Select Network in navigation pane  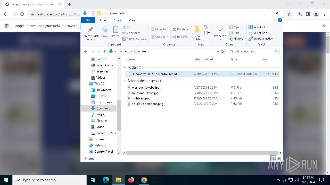point(97,145)
